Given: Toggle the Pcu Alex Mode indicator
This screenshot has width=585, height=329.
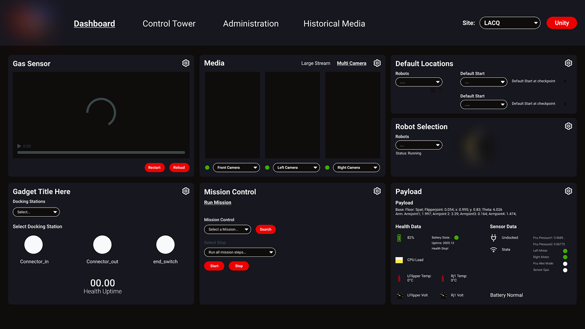Looking at the screenshot, I should [x=565, y=264].
